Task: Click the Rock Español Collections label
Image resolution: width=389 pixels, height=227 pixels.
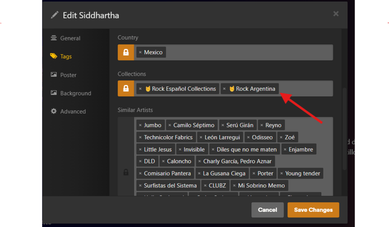Action: [x=184, y=89]
